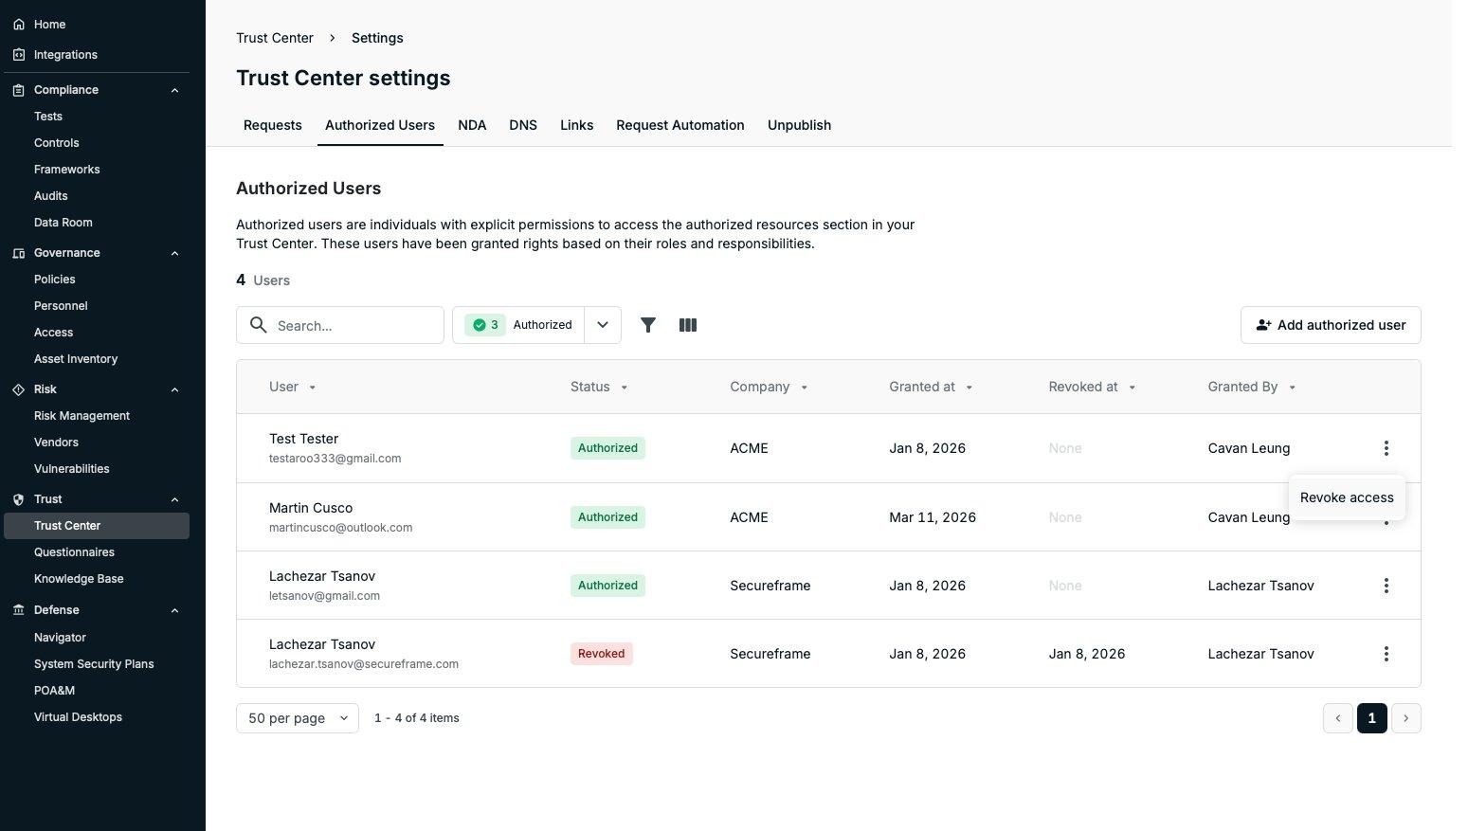The image size is (1468, 831).
Task: Select page 1 in pagination
Action: tap(1371, 718)
